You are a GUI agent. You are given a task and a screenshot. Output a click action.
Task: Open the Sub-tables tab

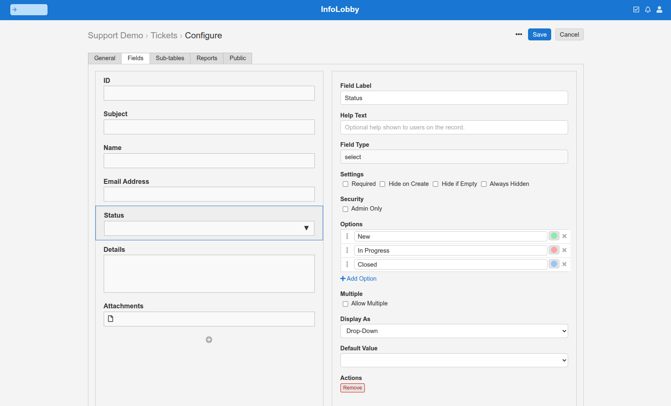(170, 58)
